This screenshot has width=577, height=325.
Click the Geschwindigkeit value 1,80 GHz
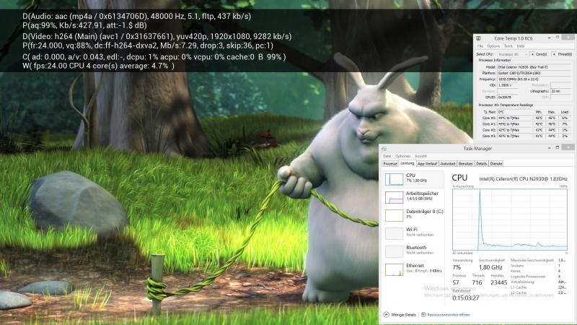point(490,267)
